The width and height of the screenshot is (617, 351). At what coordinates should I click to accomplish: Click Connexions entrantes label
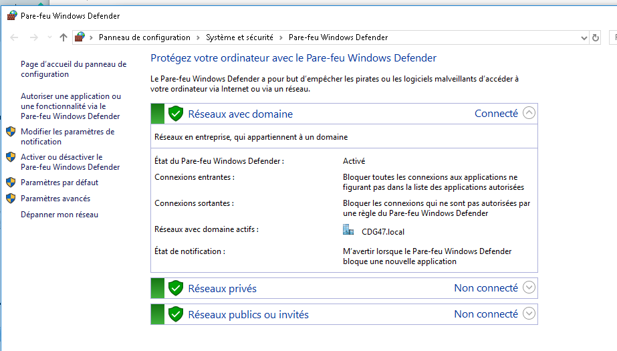[x=195, y=177]
